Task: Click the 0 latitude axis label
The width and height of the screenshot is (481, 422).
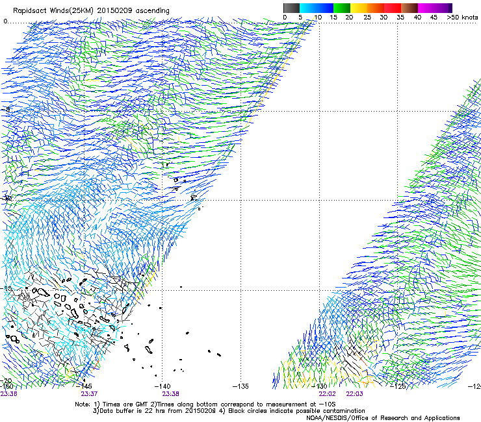Action: (5, 21)
